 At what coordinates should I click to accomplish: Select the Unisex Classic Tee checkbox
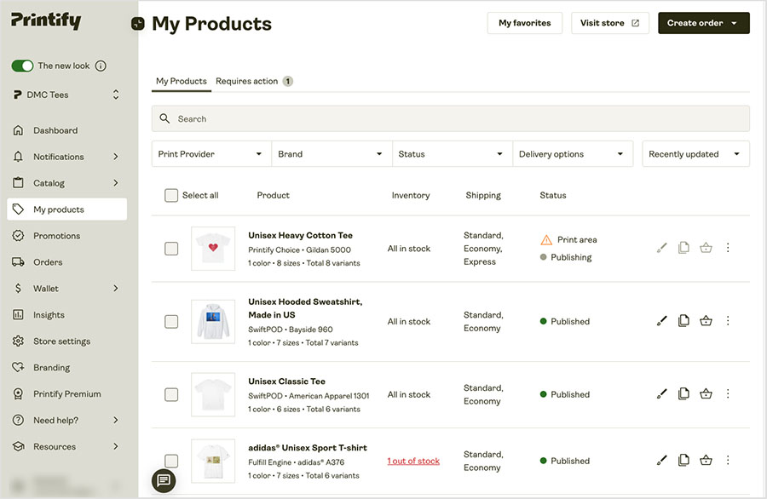(x=171, y=394)
